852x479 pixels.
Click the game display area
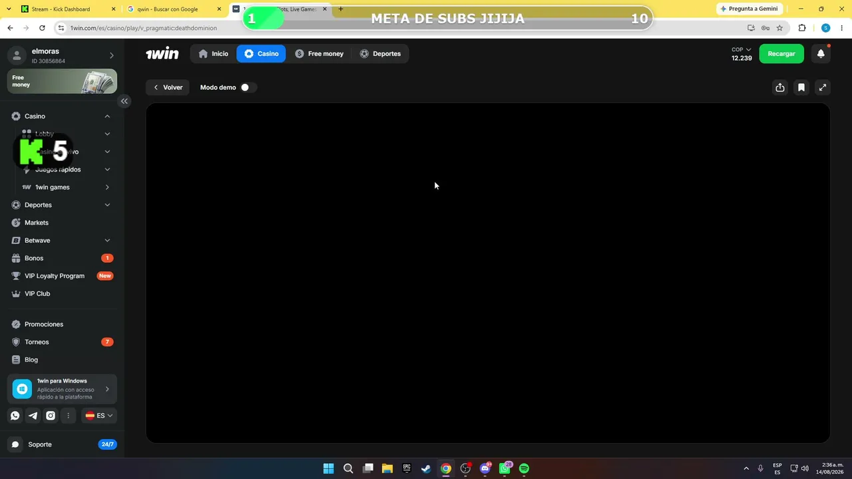[488, 273]
